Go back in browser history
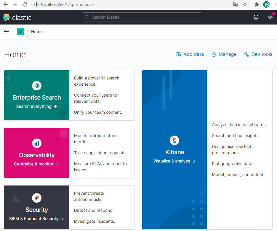The height and width of the screenshot is (231, 277). click(x=6, y=4)
